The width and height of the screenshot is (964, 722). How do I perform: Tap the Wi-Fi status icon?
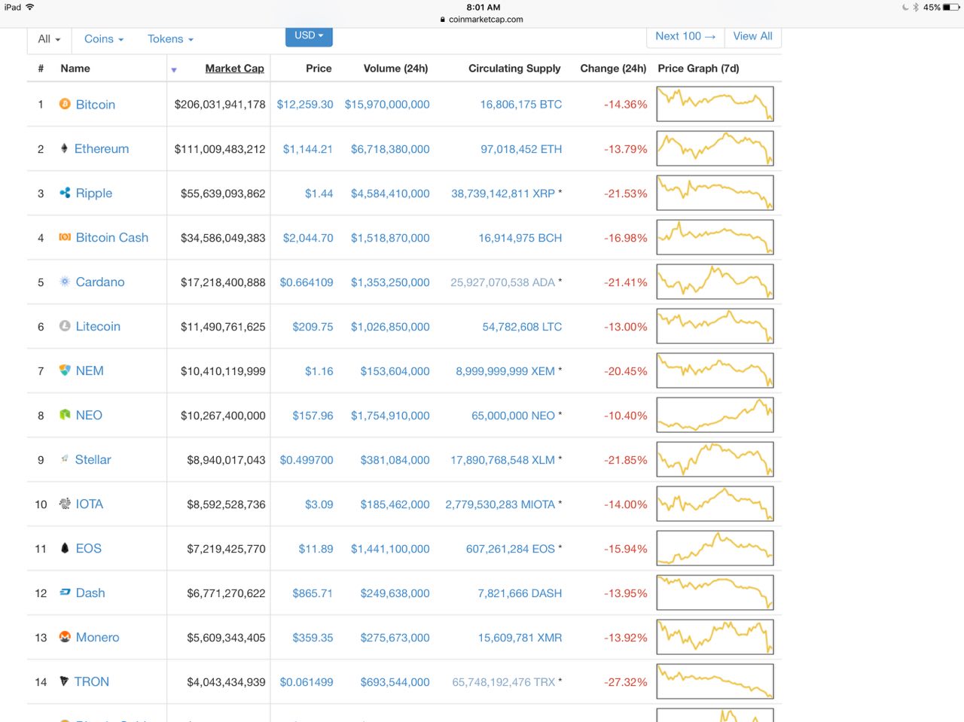[30, 7]
